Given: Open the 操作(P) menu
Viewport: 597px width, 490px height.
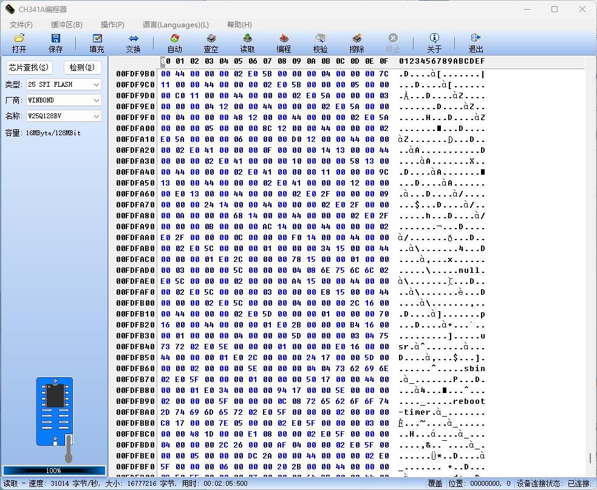Looking at the screenshot, I should tap(112, 25).
